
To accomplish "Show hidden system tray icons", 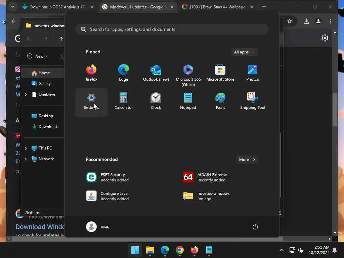I will point(282,250).
